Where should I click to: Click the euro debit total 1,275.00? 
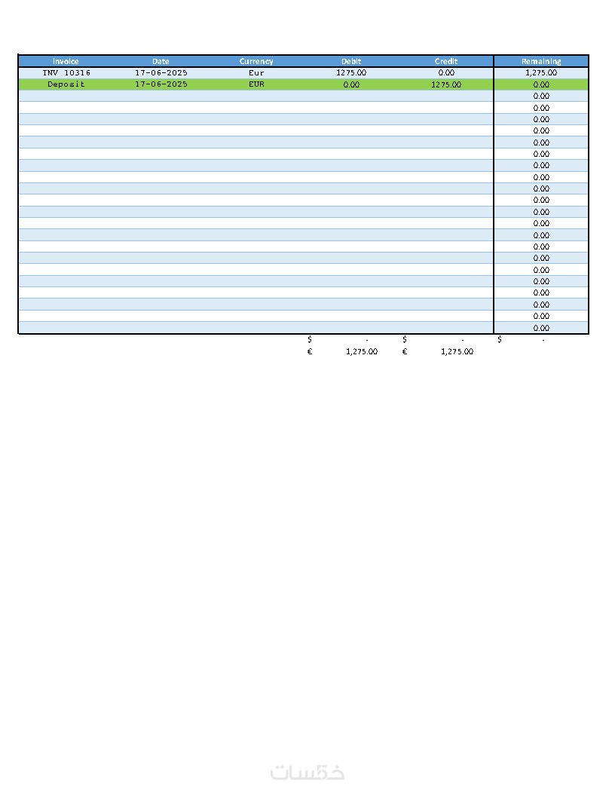pyautogui.click(x=362, y=351)
